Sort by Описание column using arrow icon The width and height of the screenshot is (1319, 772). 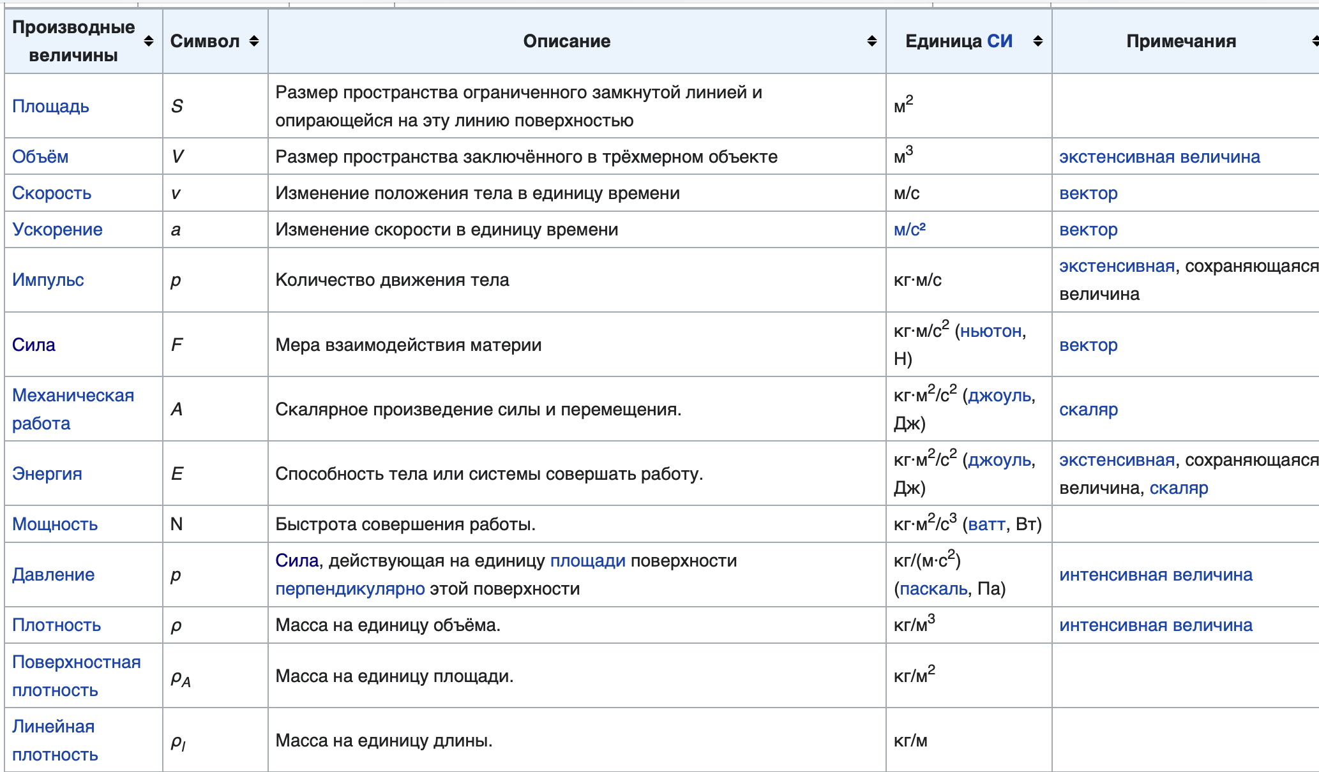(872, 41)
